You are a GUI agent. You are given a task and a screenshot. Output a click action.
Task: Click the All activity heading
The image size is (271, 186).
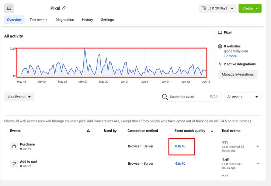coord(14,36)
